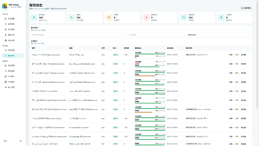Open 账户设置 person icon in sidebar
The height and width of the screenshot is (146, 259).
point(6,87)
